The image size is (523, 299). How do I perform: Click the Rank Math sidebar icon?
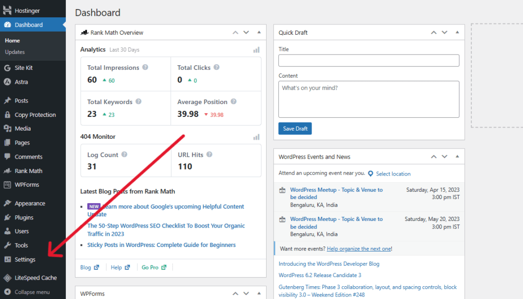[x=7, y=170]
